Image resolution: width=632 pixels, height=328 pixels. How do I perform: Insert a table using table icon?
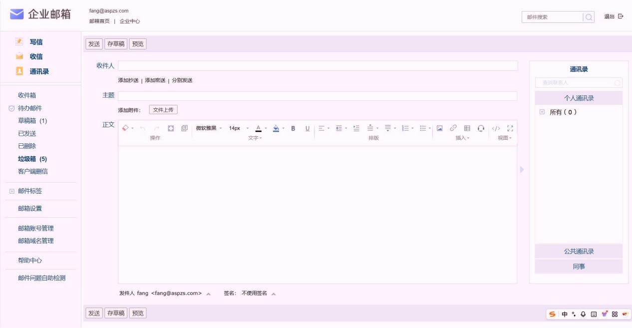click(x=467, y=128)
